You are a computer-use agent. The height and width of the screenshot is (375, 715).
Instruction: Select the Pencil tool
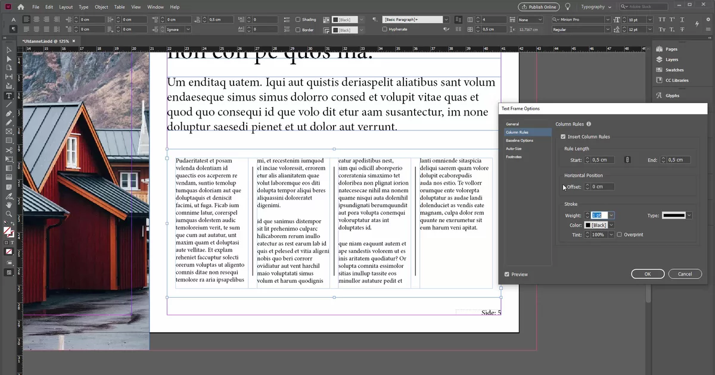coord(9,122)
